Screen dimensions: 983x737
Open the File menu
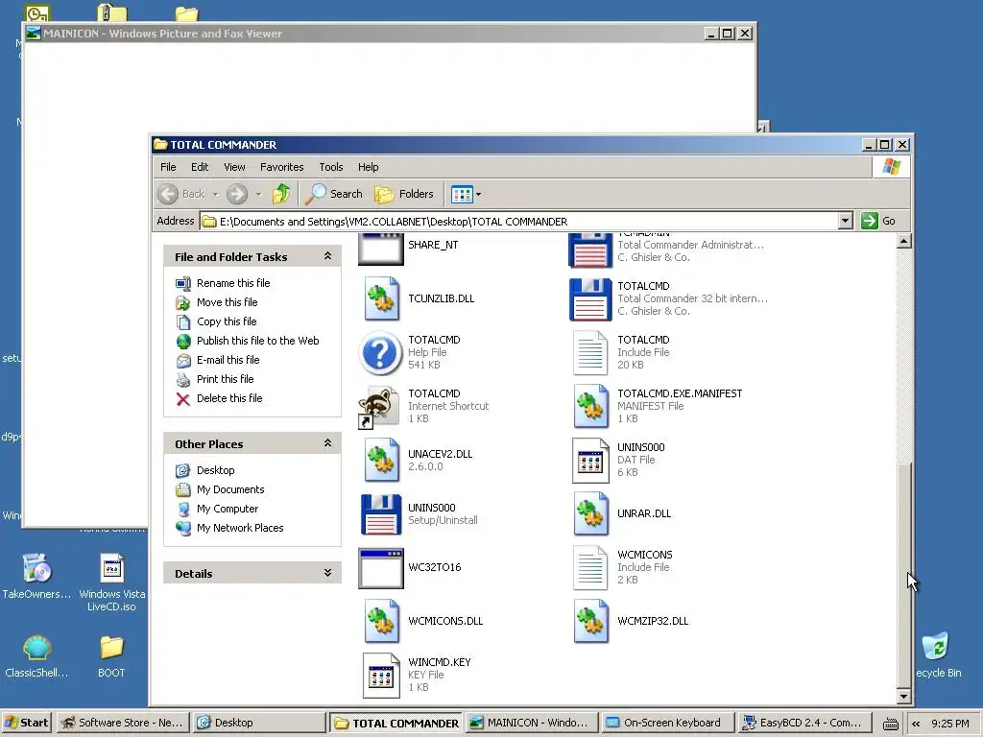point(168,167)
